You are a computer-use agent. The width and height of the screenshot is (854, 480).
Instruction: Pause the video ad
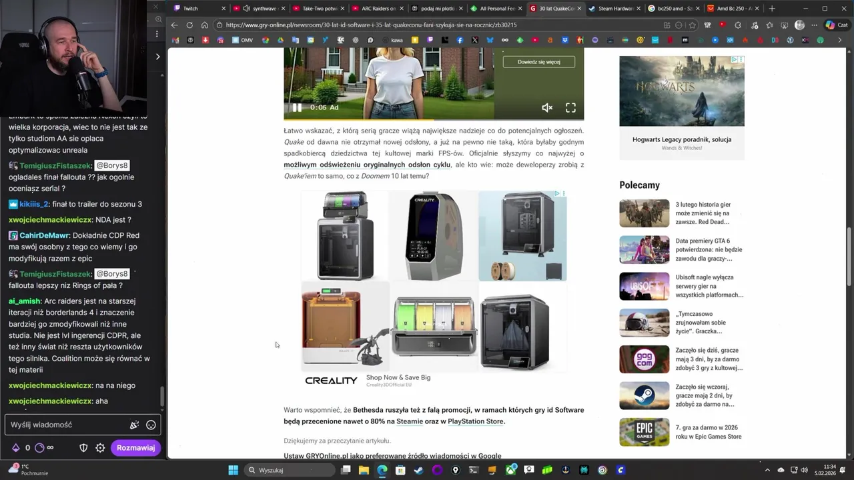click(297, 107)
